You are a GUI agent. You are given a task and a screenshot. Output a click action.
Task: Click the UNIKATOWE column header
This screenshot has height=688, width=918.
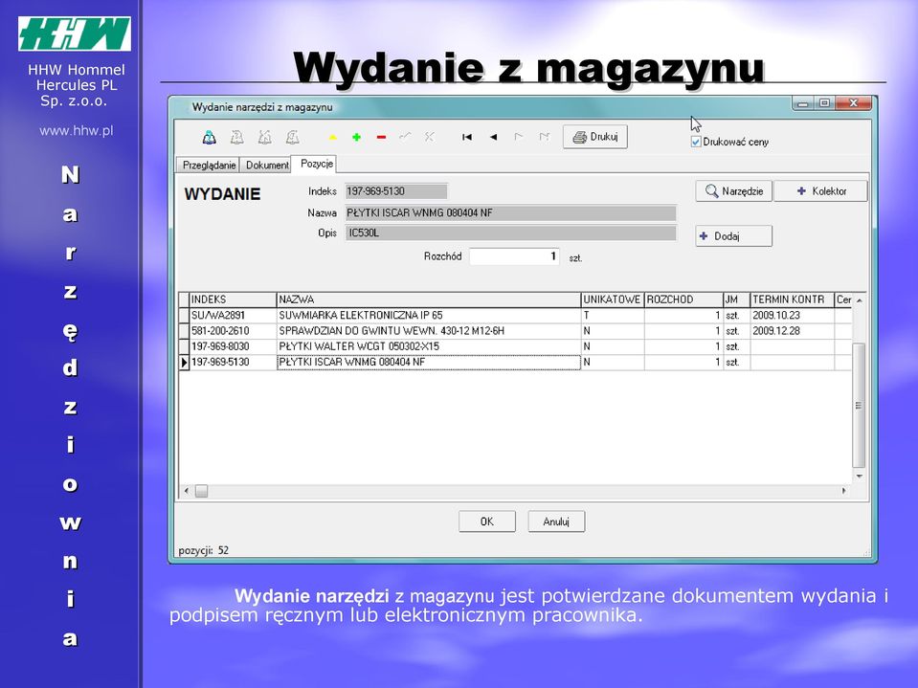pyautogui.click(x=612, y=300)
